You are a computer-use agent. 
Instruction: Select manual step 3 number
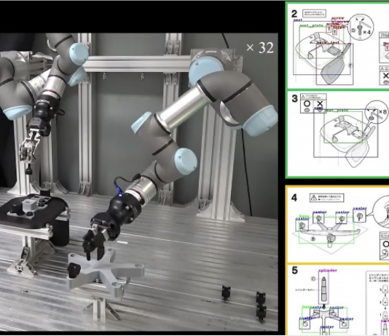point(294,98)
